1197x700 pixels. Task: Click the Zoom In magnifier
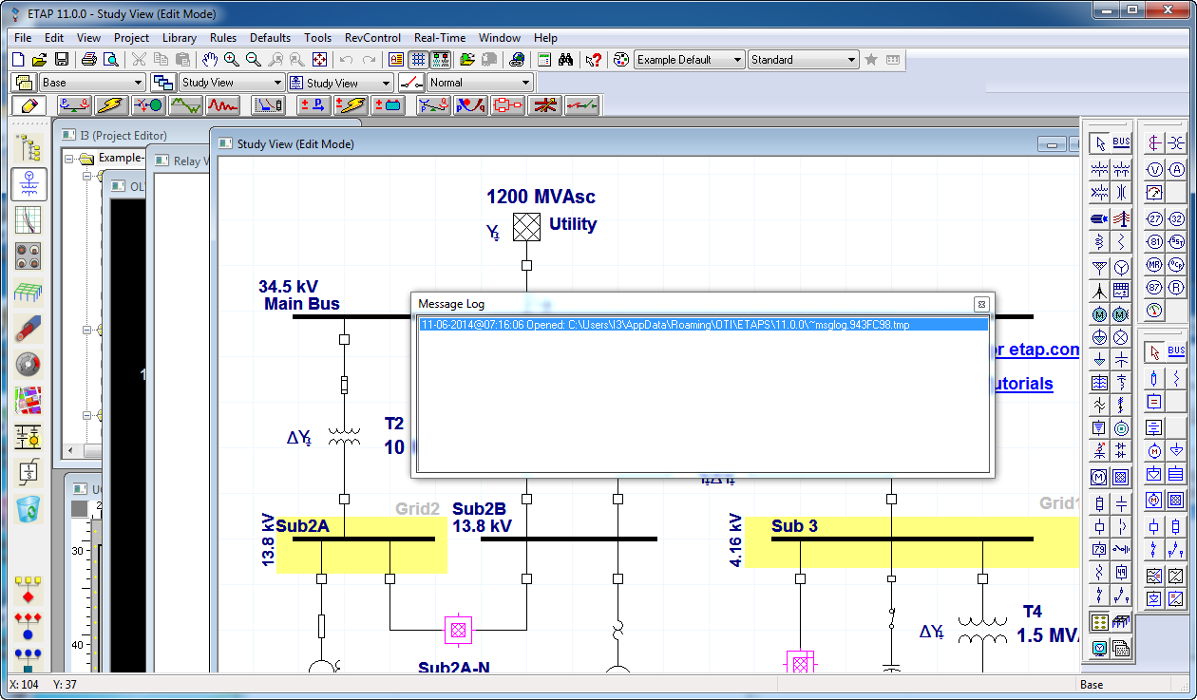(x=232, y=60)
